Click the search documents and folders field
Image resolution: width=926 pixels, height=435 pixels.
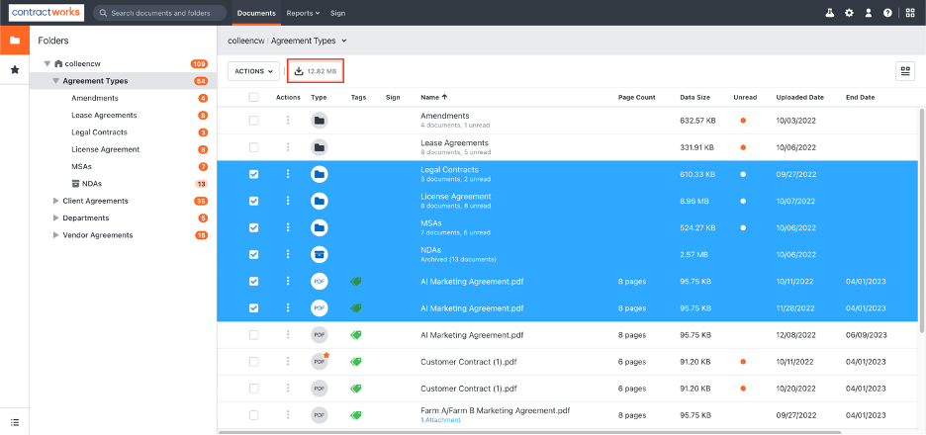[x=160, y=13]
